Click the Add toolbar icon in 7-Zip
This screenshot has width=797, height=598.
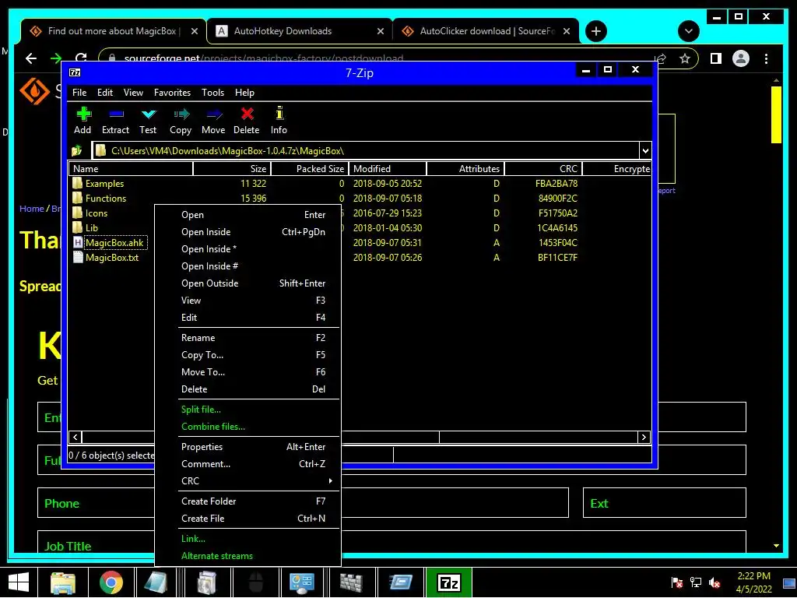coord(83,114)
